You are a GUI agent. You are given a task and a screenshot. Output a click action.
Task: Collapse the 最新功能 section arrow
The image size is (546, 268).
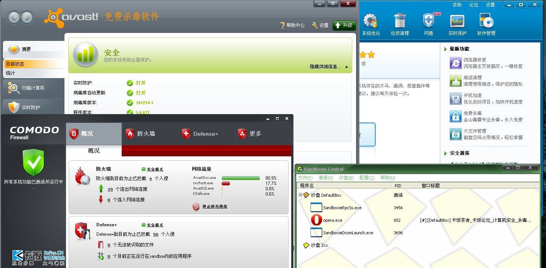coord(446,49)
